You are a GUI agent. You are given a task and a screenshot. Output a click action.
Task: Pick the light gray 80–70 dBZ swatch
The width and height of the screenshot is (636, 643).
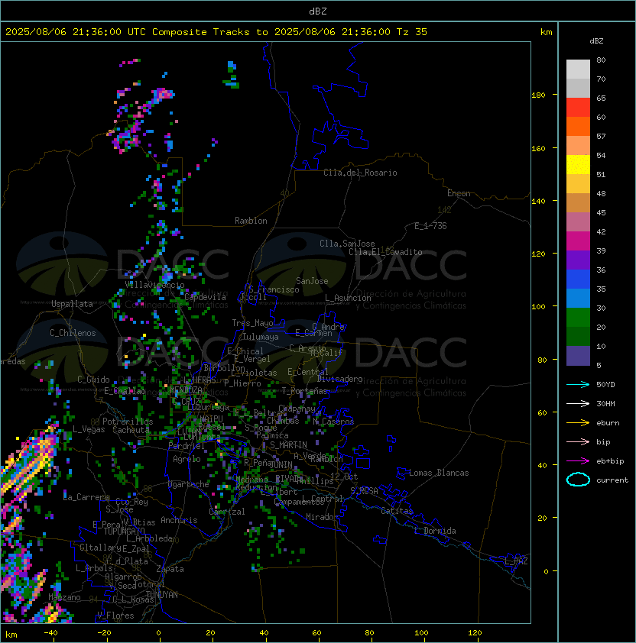coord(578,69)
